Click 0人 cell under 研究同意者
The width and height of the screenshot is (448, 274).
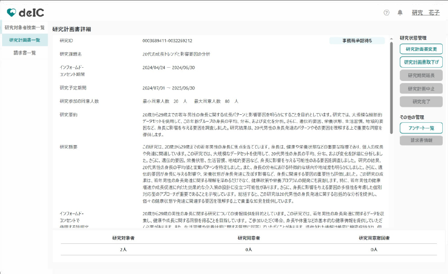(249, 250)
